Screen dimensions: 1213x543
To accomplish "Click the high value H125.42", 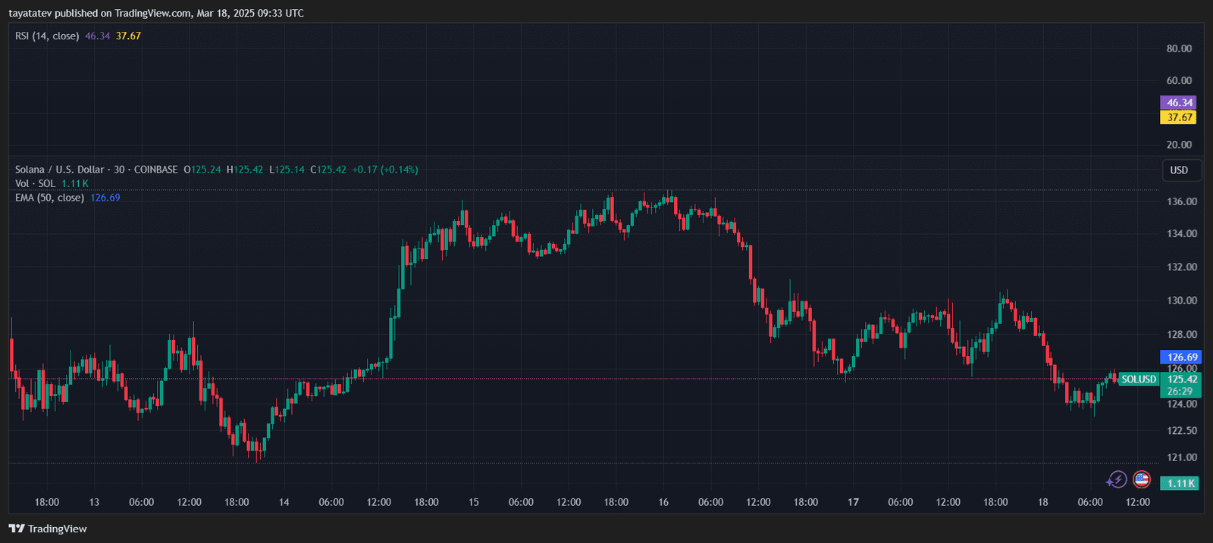I will pyautogui.click(x=245, y=170).
